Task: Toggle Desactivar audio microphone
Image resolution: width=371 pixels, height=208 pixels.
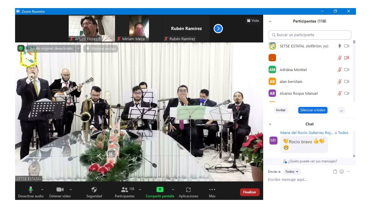Action: tap(30, 190)
